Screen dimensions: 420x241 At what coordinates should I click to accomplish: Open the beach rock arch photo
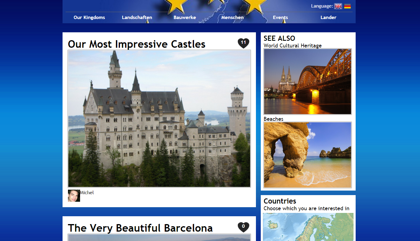[x=308, y=155]
